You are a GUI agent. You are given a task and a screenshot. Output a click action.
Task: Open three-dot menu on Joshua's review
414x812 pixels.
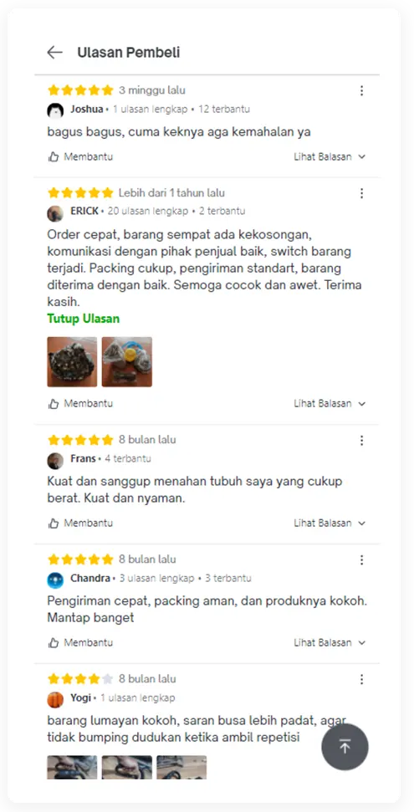coord(361,91)
